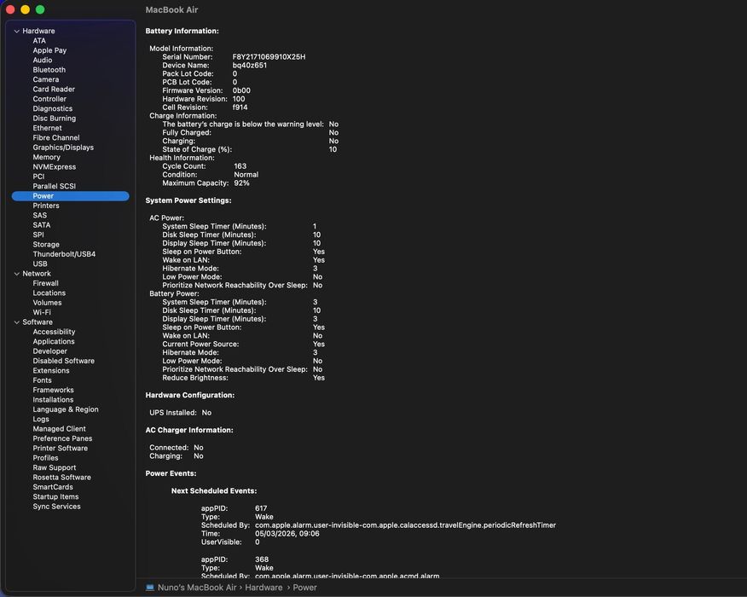Screen dimensions: 747x597
Task: Collapse the Hardware section chevron
Action: (17, 31)
